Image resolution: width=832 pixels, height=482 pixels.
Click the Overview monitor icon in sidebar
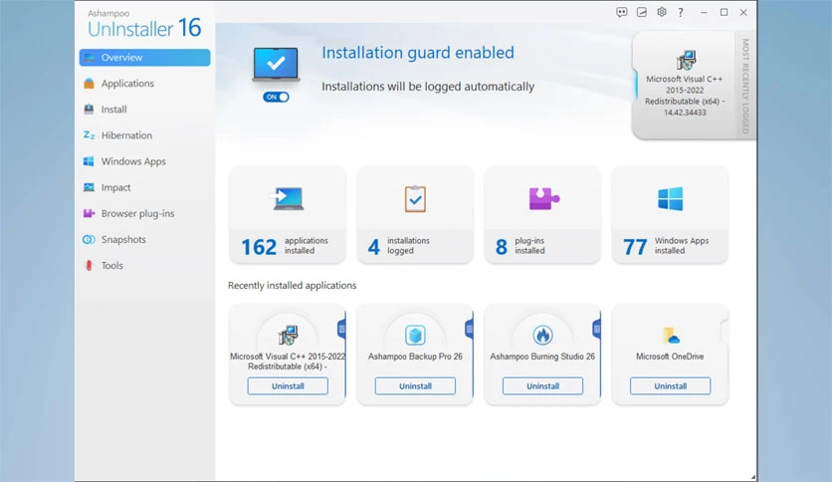tap(89, 58)
